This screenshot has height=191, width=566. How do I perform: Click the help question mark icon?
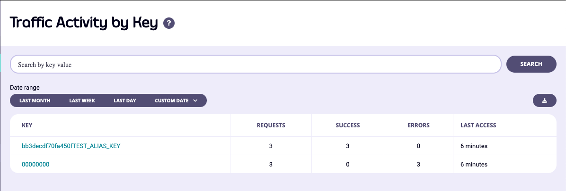(x=169, y=23)
